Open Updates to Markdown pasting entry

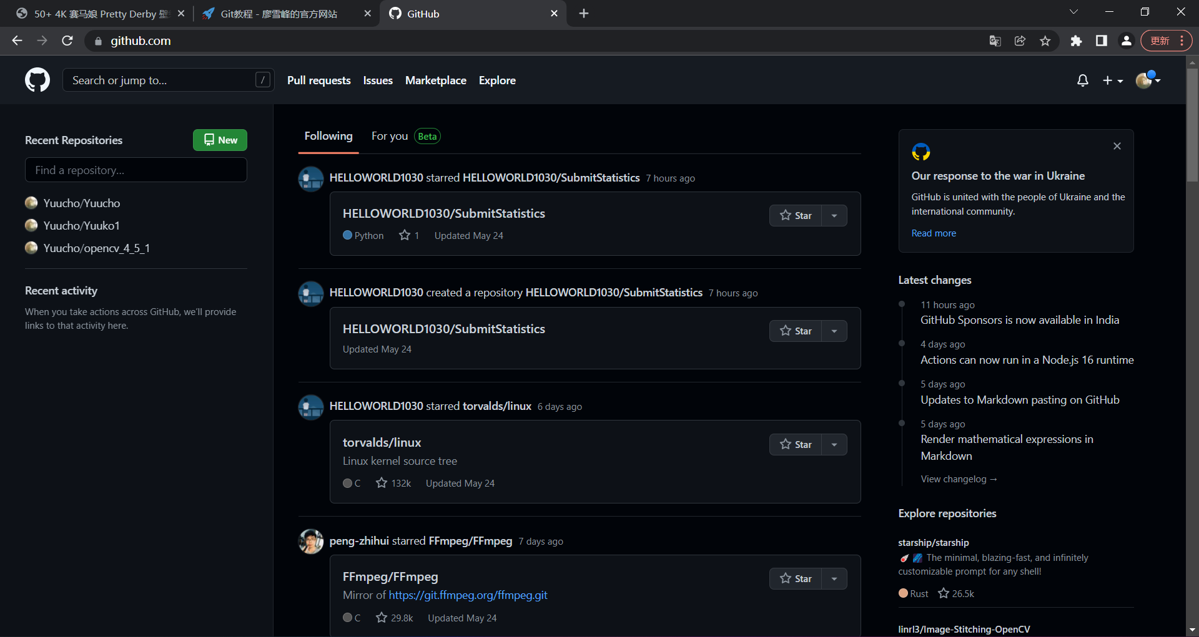[x=1020, y=400]
